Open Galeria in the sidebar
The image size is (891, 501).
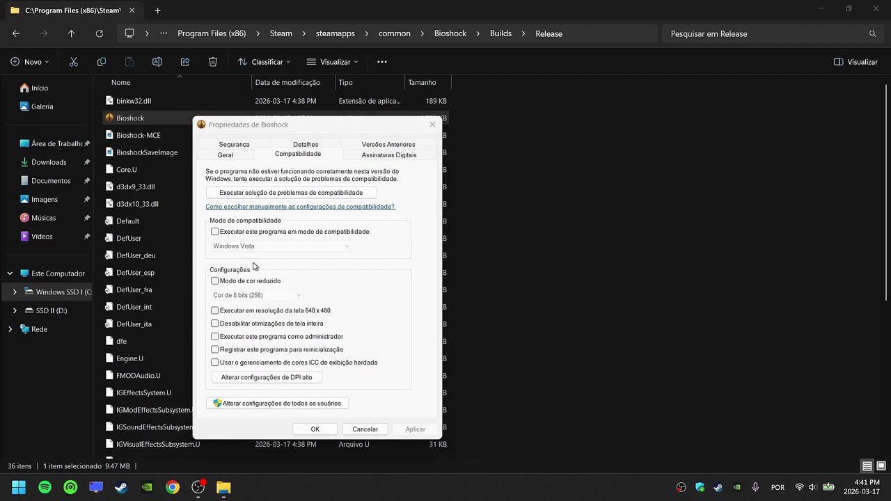[x=42, y=106]
